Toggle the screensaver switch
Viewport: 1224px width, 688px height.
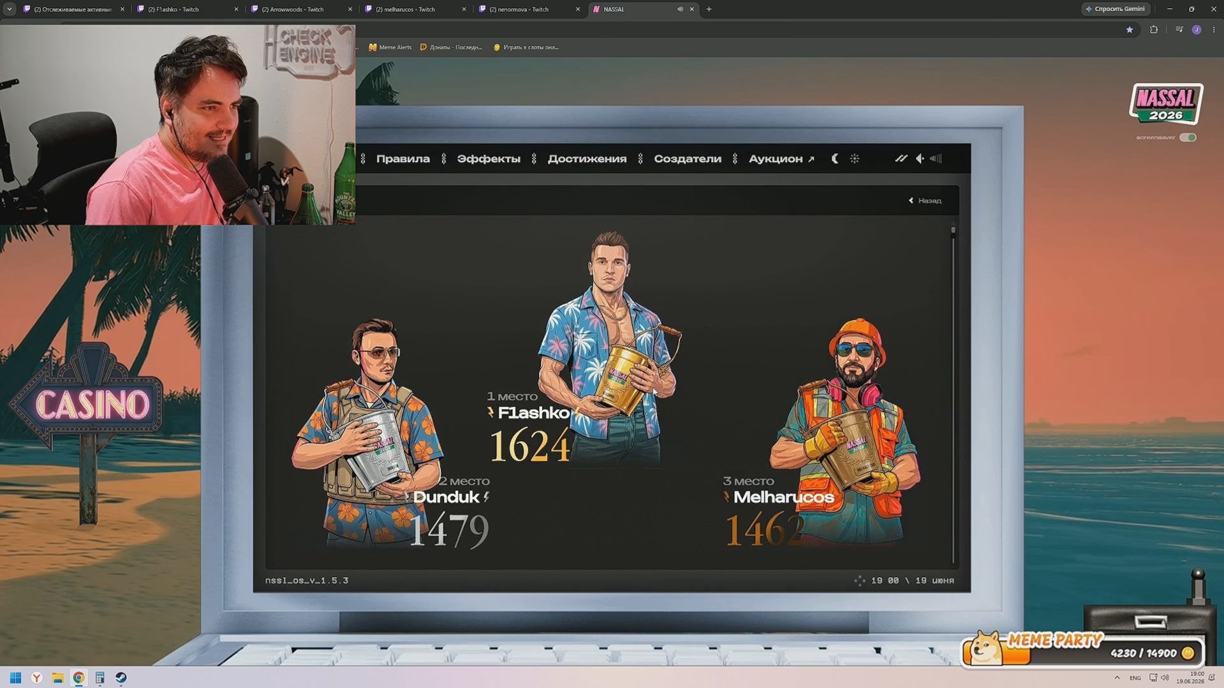tap(1188, 137)
